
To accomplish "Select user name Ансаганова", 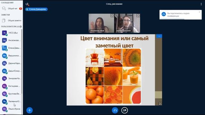I will point(14,40).
